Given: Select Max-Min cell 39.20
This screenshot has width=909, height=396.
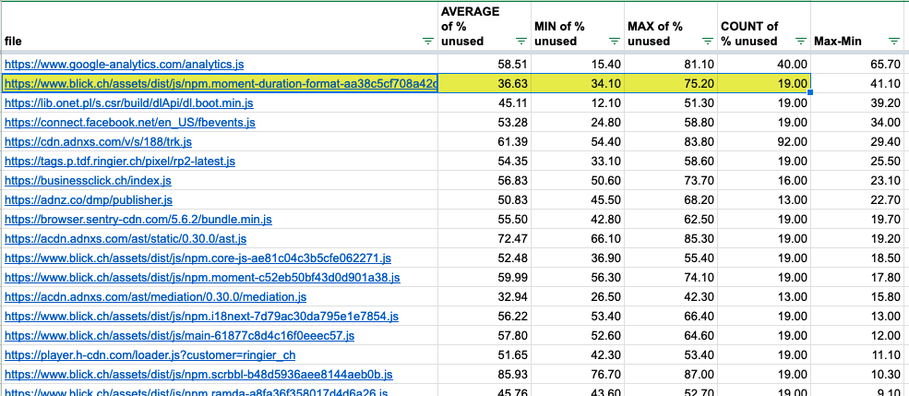Looking at the screenshot, I should pyautogui.click(x=859, y=103).
